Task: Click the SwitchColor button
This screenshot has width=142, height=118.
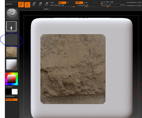Action: (x=11, y=96)
